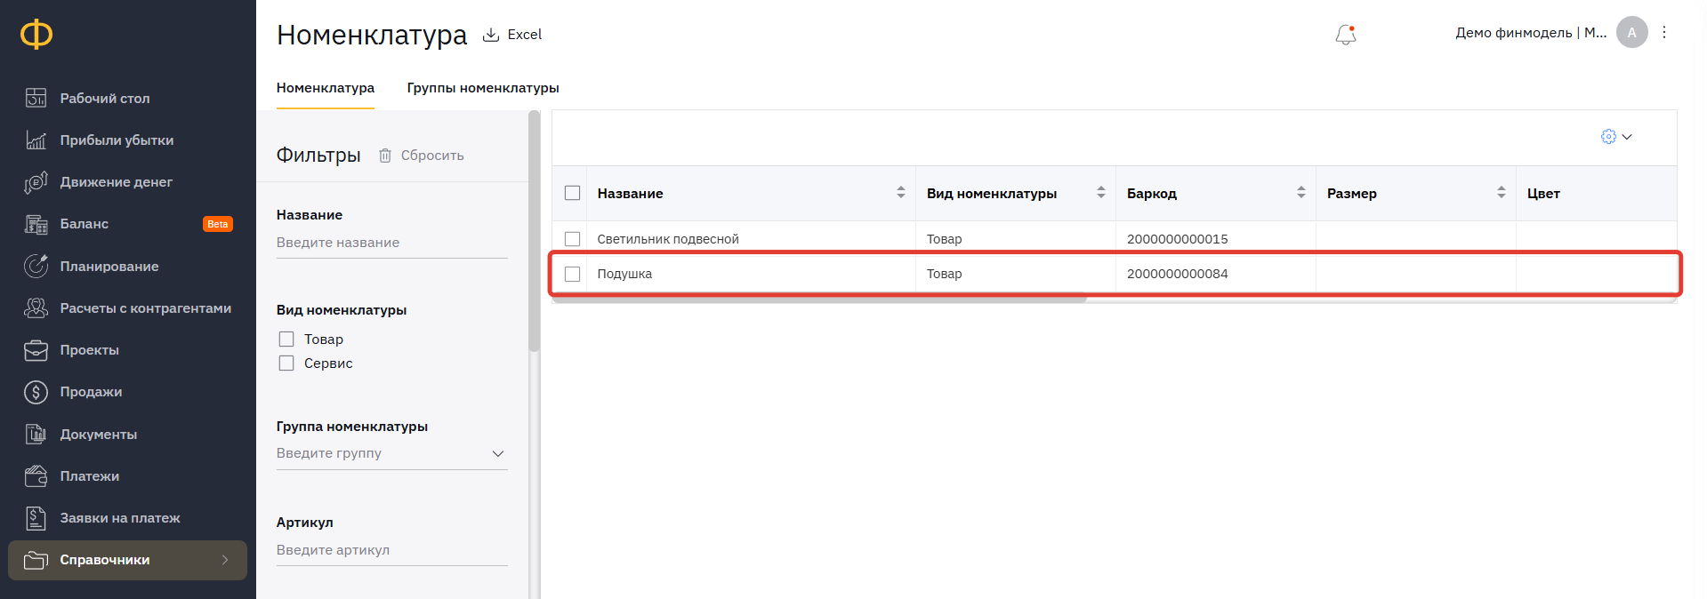Focus the Введите название input field
This screenshot has height=599, width=1707.
[392, 243]
